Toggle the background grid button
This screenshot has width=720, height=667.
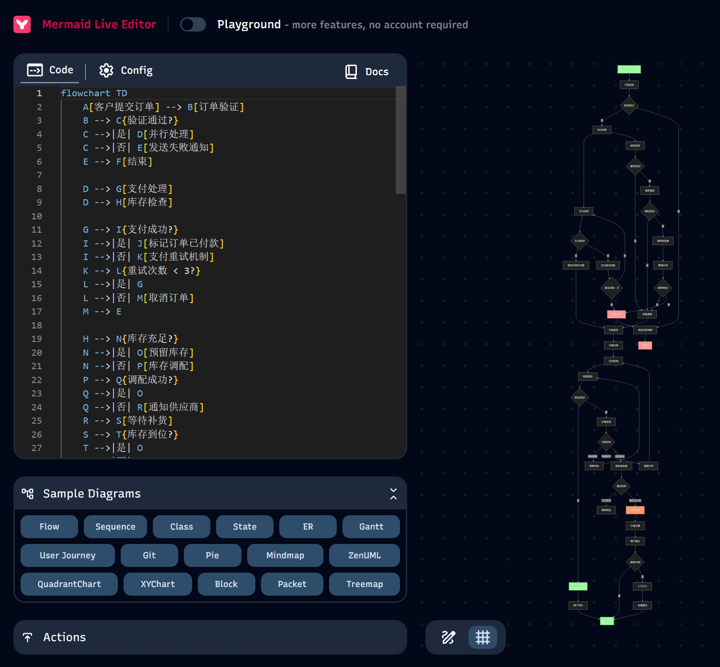tap(482, 637)
